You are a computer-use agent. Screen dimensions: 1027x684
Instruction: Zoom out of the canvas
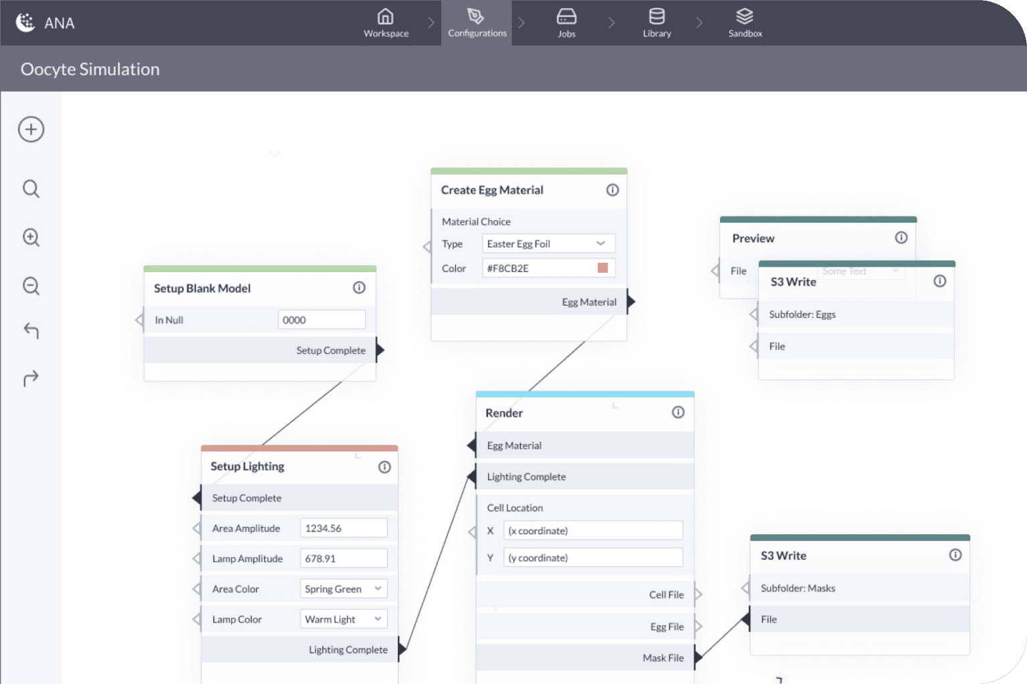pos(31,286)
